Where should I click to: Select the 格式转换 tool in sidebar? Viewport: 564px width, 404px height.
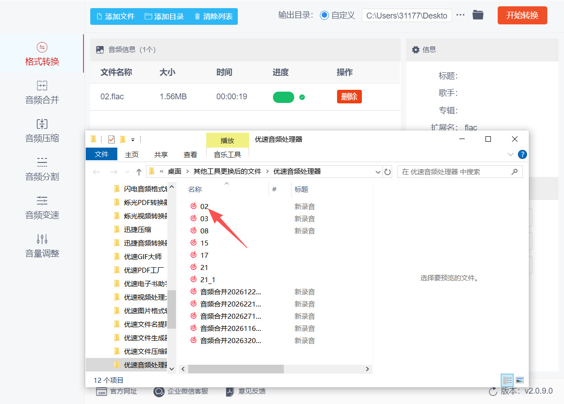click(42, 53)
